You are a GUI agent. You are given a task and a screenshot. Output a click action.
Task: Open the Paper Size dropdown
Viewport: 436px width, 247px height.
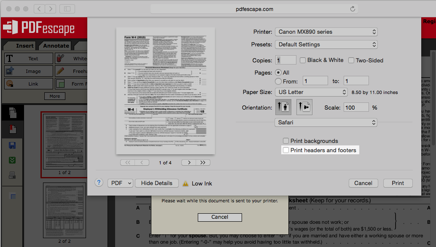311,92
